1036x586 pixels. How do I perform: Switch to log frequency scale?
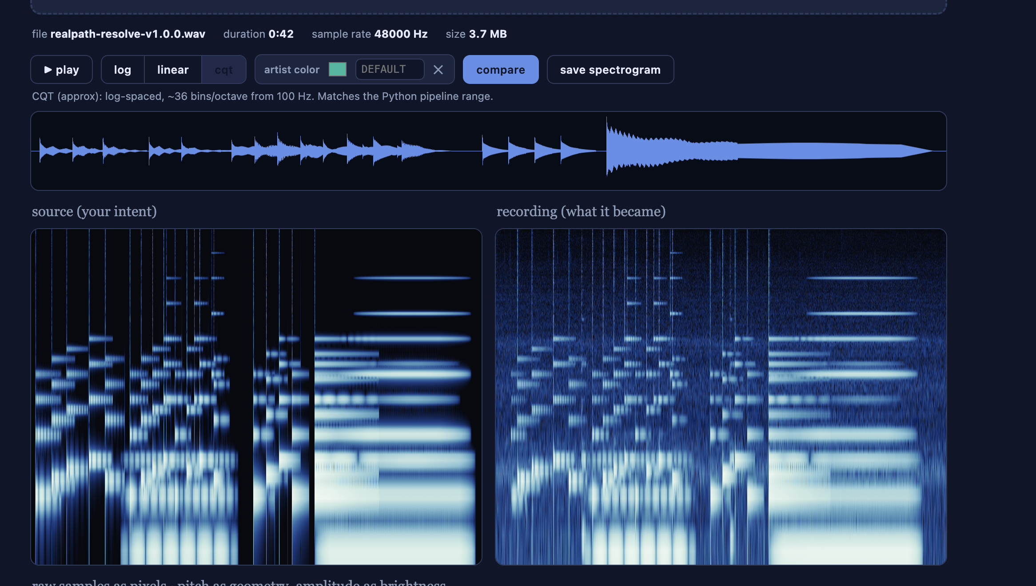[123, 70]
